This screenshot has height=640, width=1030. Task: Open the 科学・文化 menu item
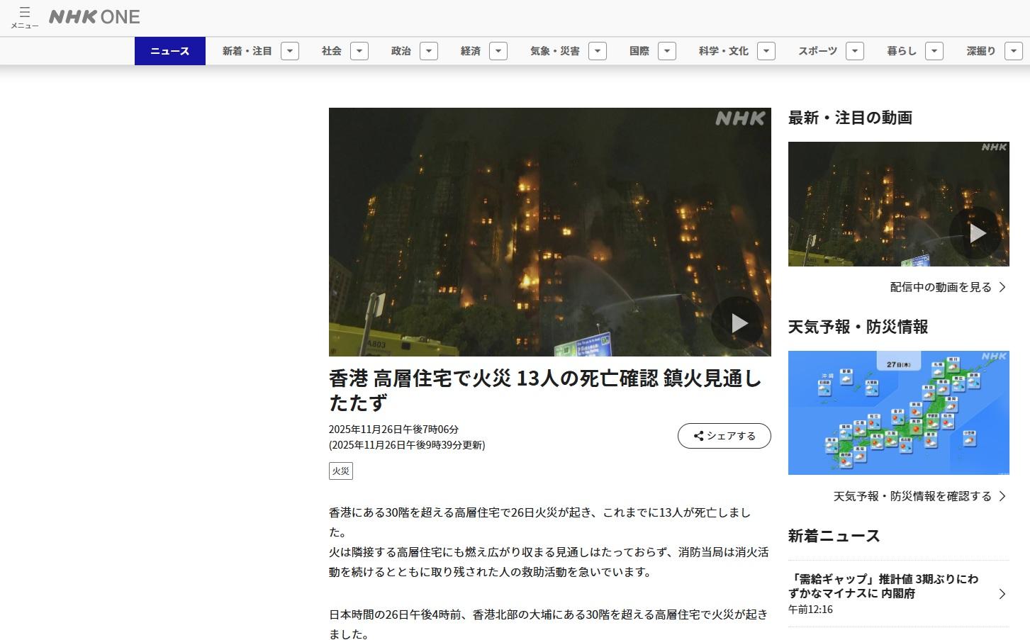click(723, 51)
